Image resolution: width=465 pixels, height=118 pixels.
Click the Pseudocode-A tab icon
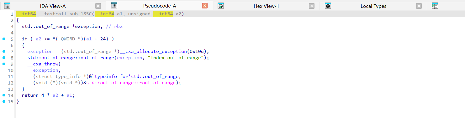click(114, 6)
